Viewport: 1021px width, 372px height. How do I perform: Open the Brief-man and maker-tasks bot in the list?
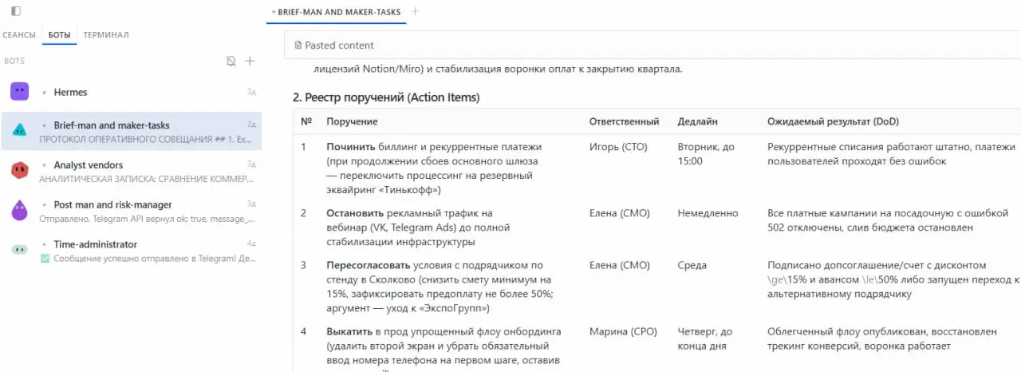click(131, 131)
